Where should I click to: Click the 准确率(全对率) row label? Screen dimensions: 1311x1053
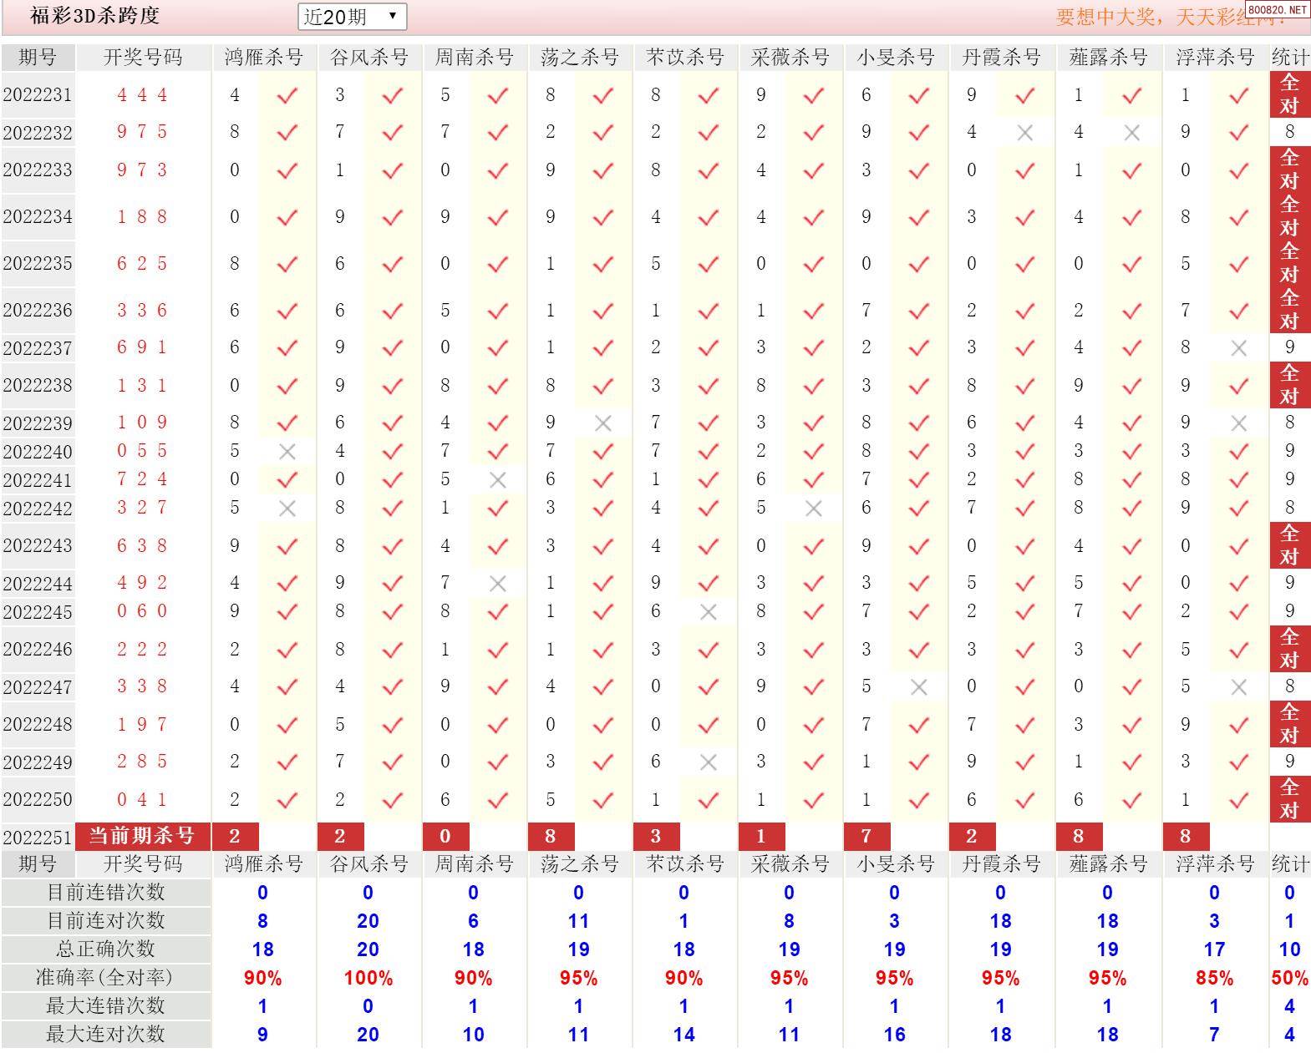click(x=105, y=978)
